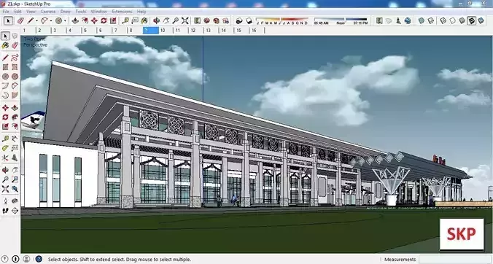Click the Move tool in top toolbar
Viewport: 493px width, 264px height.
point(94,20)
